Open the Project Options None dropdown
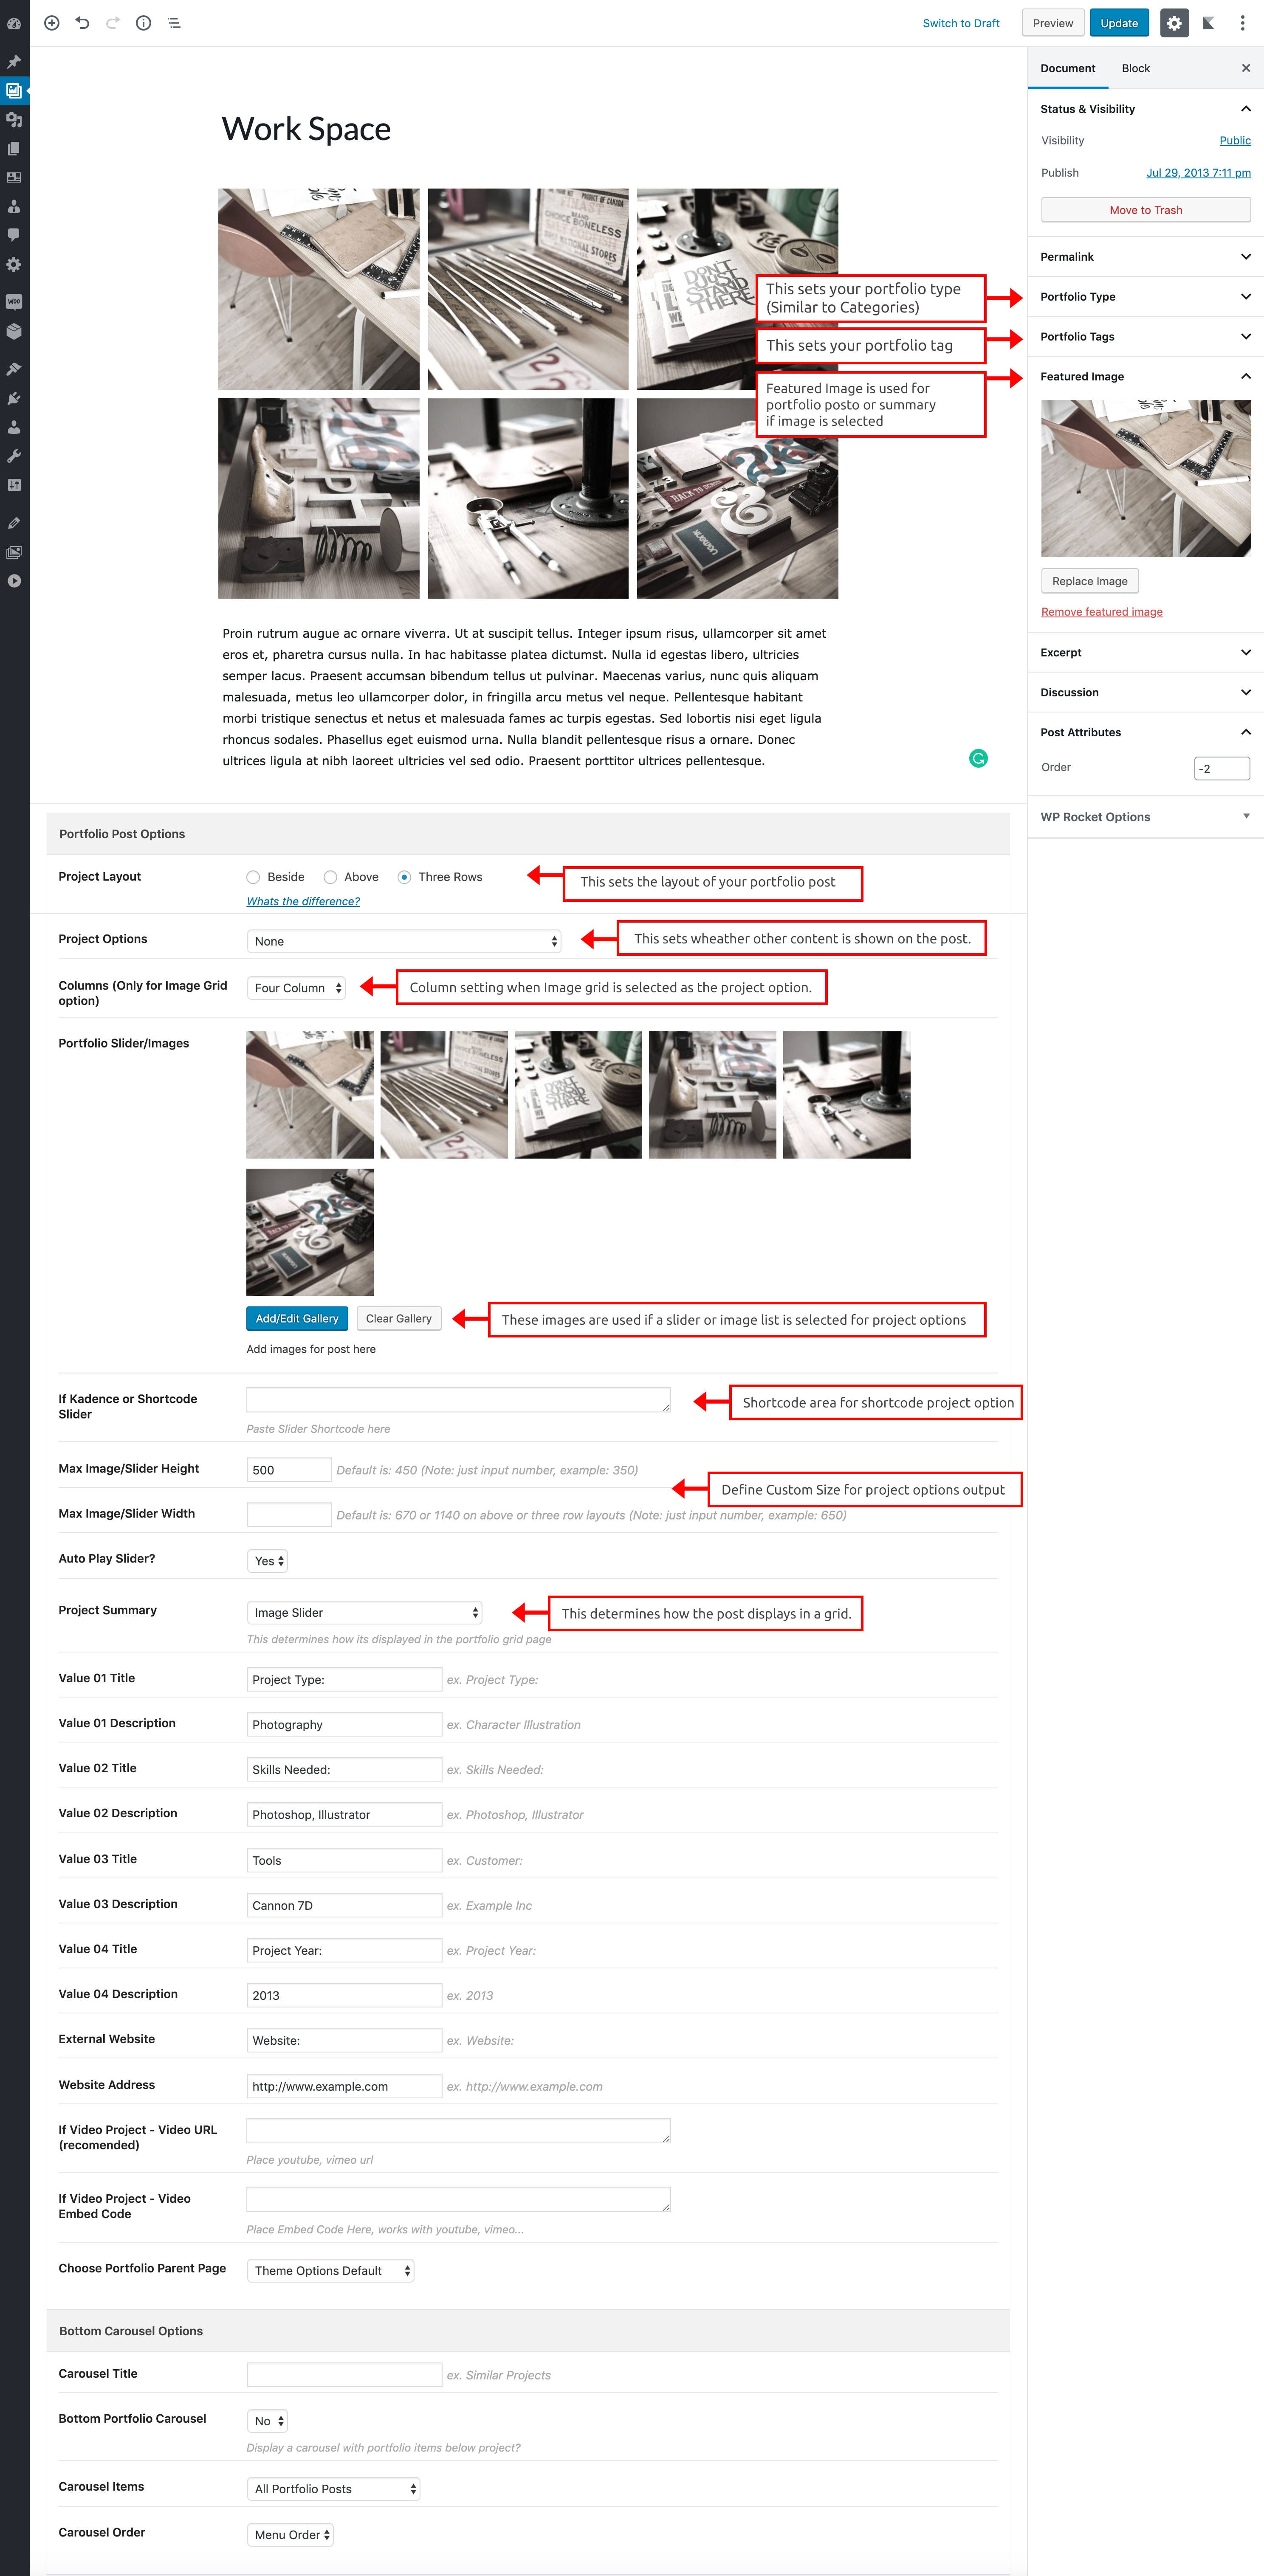The height and width of the screenshot is (2576, 1264). pos(404,941)
